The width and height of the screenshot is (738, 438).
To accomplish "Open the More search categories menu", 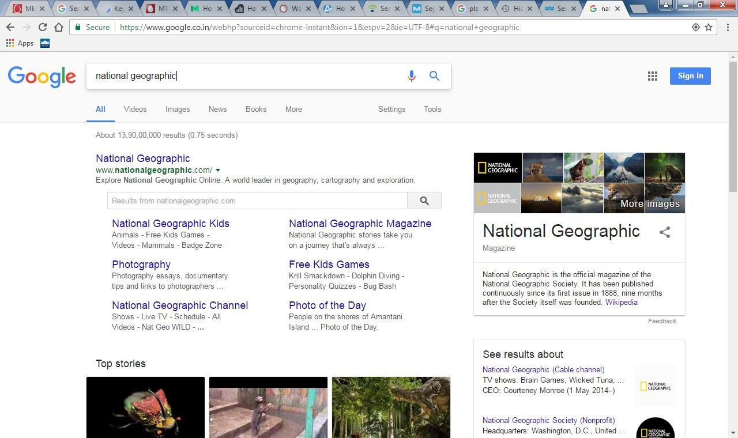I will (293, 109).
